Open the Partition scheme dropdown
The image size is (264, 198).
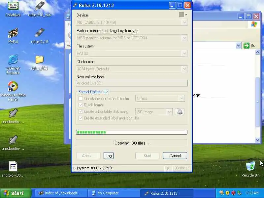coord(184,38)
